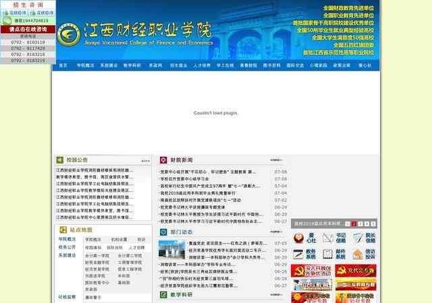Open the 工商管理学院 site map link
Screen dimensions: 432x303
coord(130,263)
